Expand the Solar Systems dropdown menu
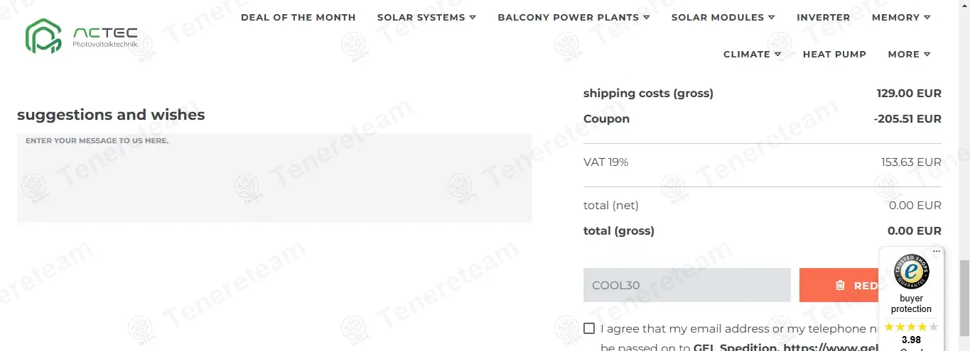970x351 pixels. coord(426,17)
